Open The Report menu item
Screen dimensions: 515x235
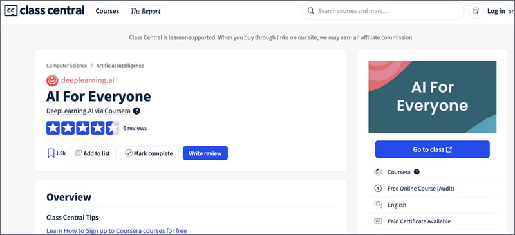[145, 11]
